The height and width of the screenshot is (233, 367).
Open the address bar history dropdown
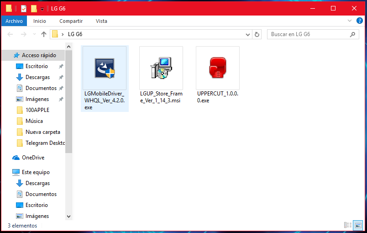[x=248, y=34]
